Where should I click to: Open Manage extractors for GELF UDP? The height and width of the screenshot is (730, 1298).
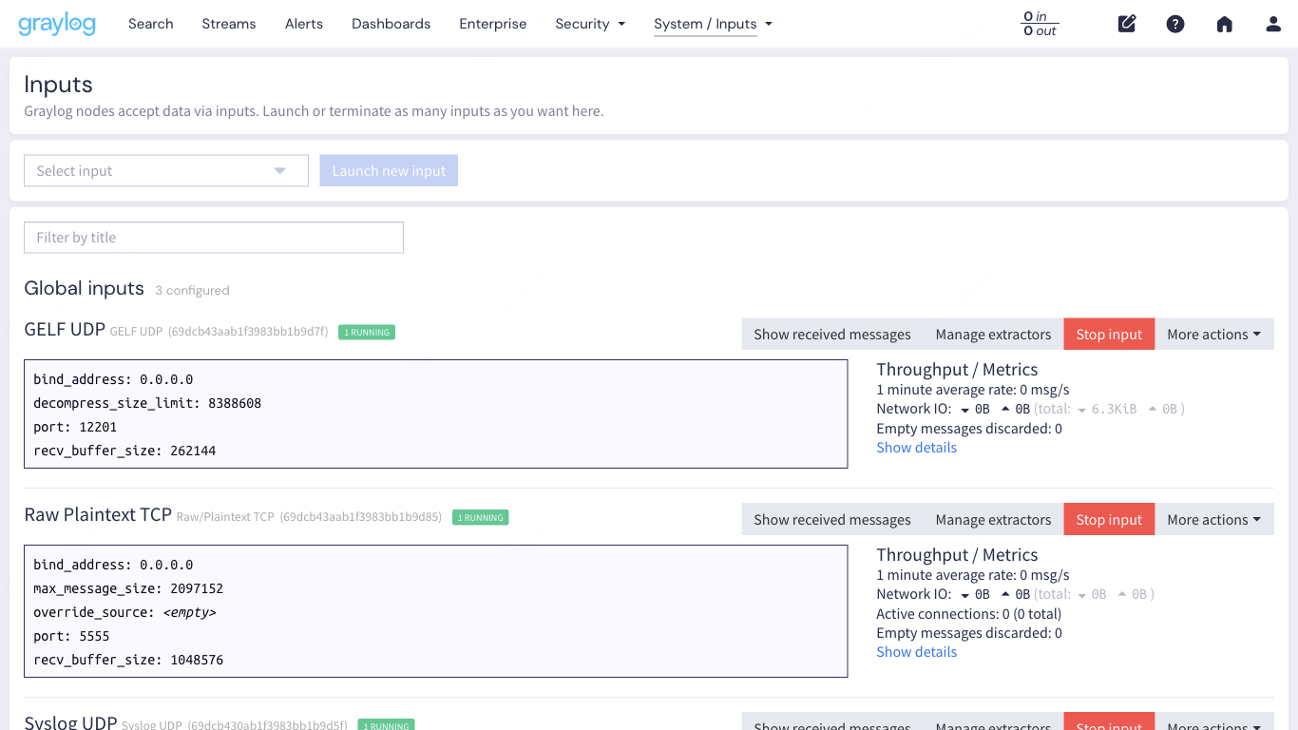993,334
